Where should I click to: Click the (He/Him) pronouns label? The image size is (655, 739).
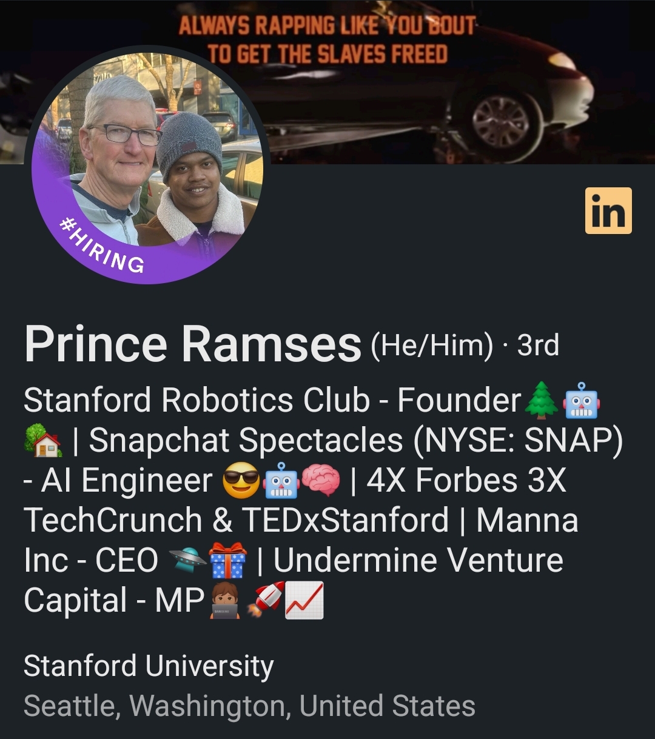pos(431,346)
